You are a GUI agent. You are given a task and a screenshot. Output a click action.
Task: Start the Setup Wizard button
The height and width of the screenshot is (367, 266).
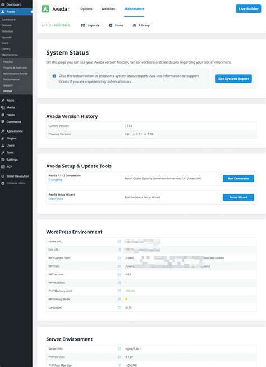[239, 197]
